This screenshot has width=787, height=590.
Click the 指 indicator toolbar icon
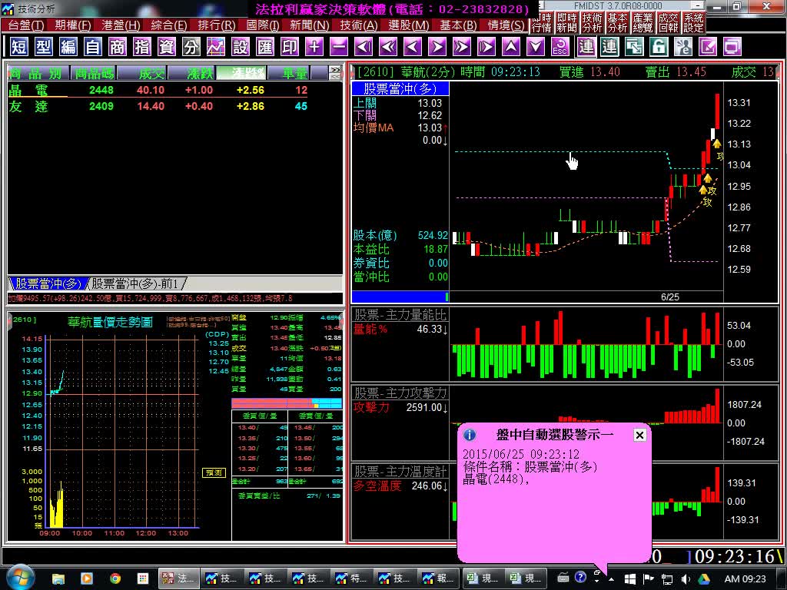pyautogui.click(x=141, y=47)
